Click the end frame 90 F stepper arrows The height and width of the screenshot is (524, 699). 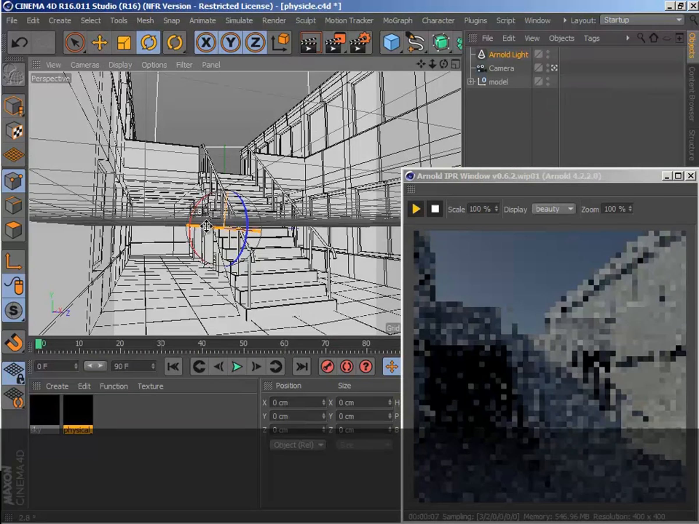tap(153, 367)
